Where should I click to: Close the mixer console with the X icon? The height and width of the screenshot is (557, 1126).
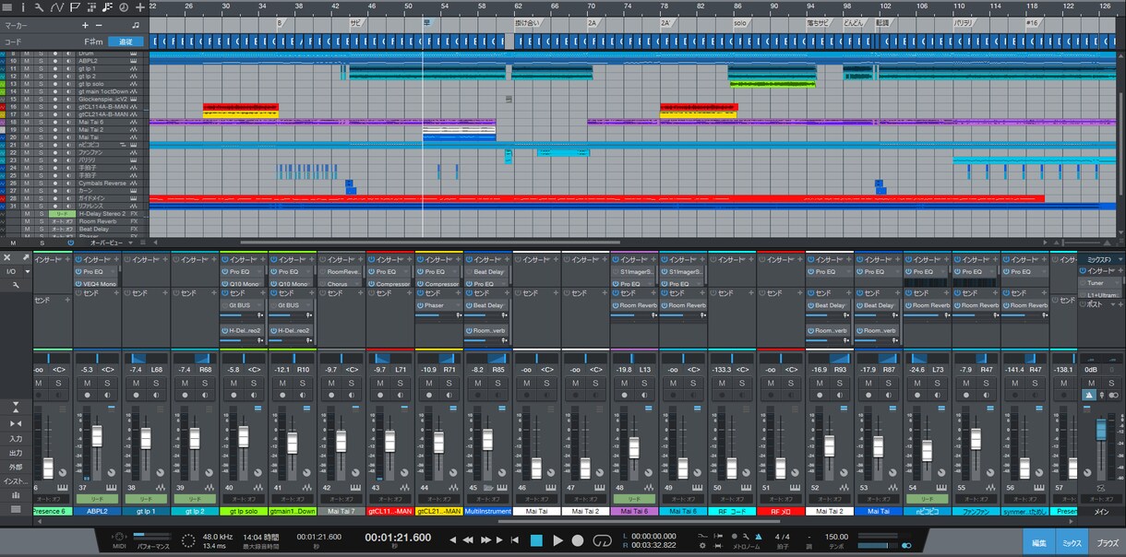[7, 258]
